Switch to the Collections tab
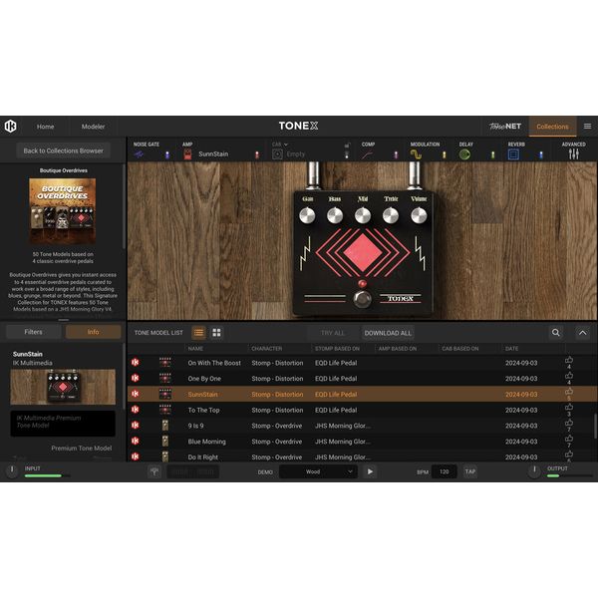Image resolution: width=598 pixels, height=598 pixels. [x=552, y=127]
